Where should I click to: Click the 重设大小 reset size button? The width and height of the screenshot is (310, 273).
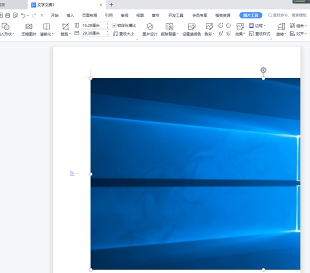[124, 34]
